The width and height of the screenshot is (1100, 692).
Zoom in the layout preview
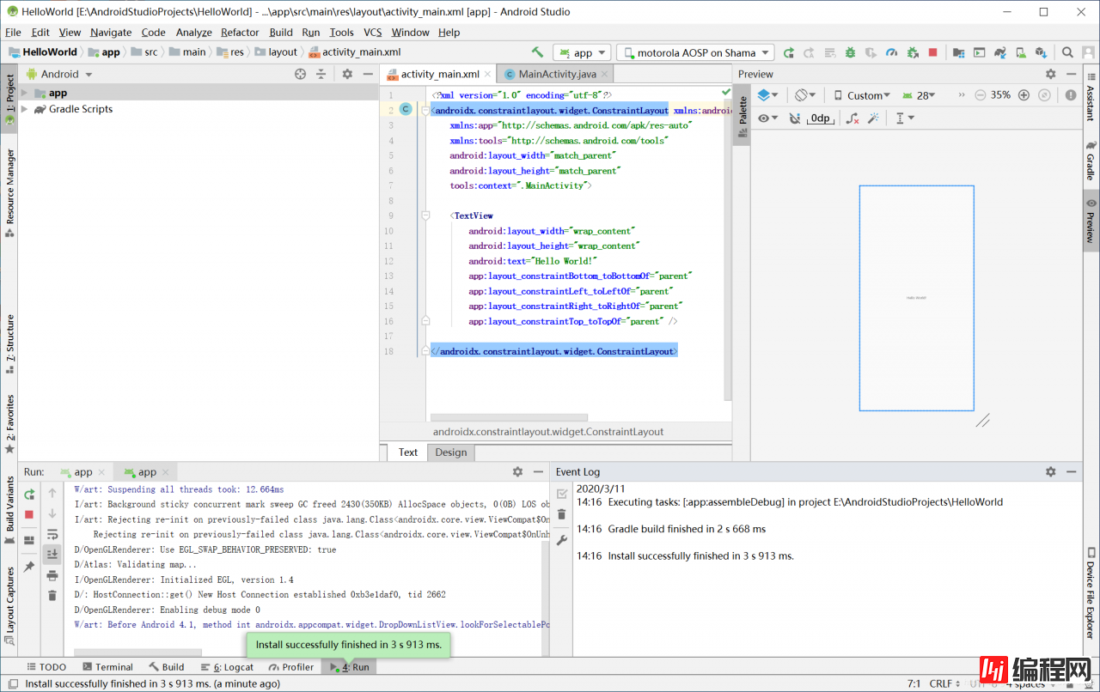1024,95
